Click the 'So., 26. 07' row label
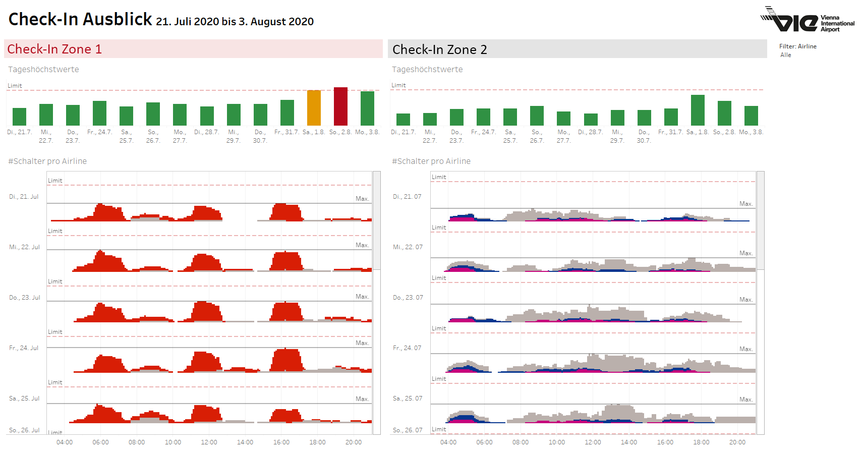 (408, 430)
